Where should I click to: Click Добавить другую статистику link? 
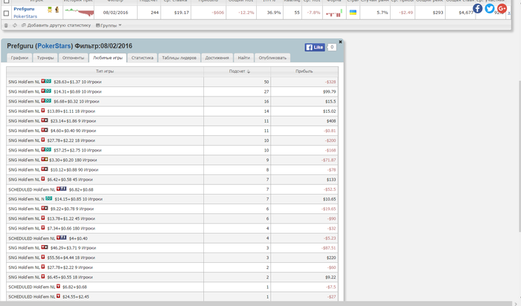(56, 25)
